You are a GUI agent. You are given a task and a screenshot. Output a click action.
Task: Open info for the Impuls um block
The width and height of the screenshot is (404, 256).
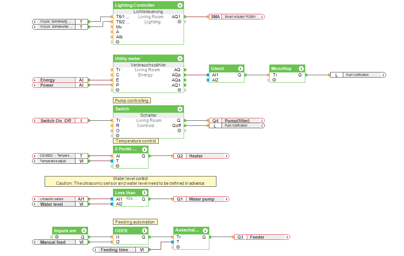pyautogui.click(x=84, y=230)
